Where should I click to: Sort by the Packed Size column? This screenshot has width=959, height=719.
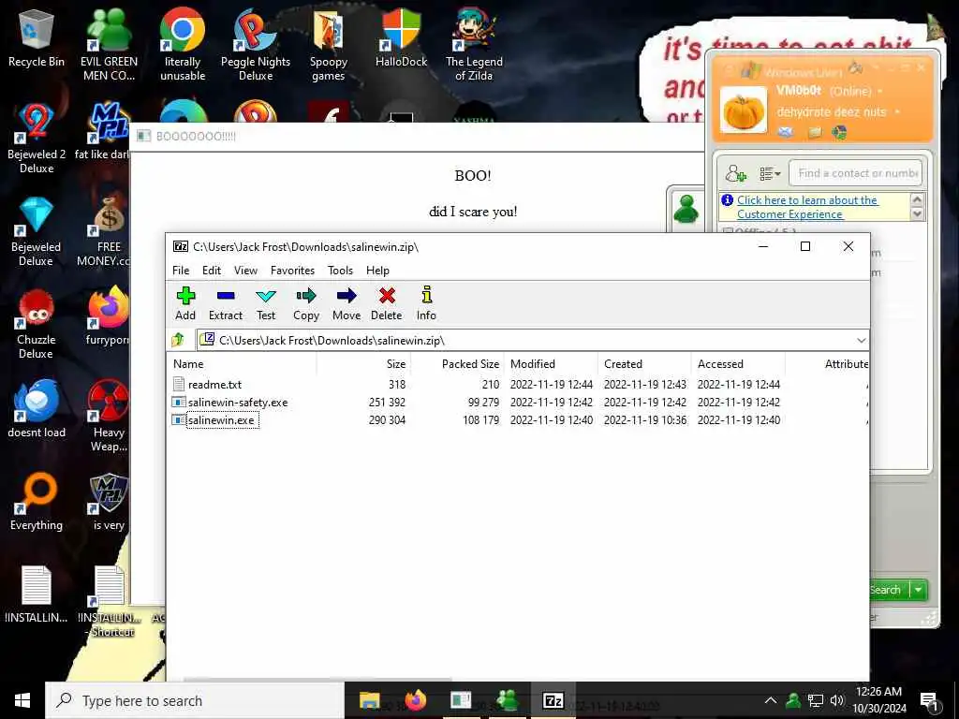pyautogui.click(x=458, y=364)
